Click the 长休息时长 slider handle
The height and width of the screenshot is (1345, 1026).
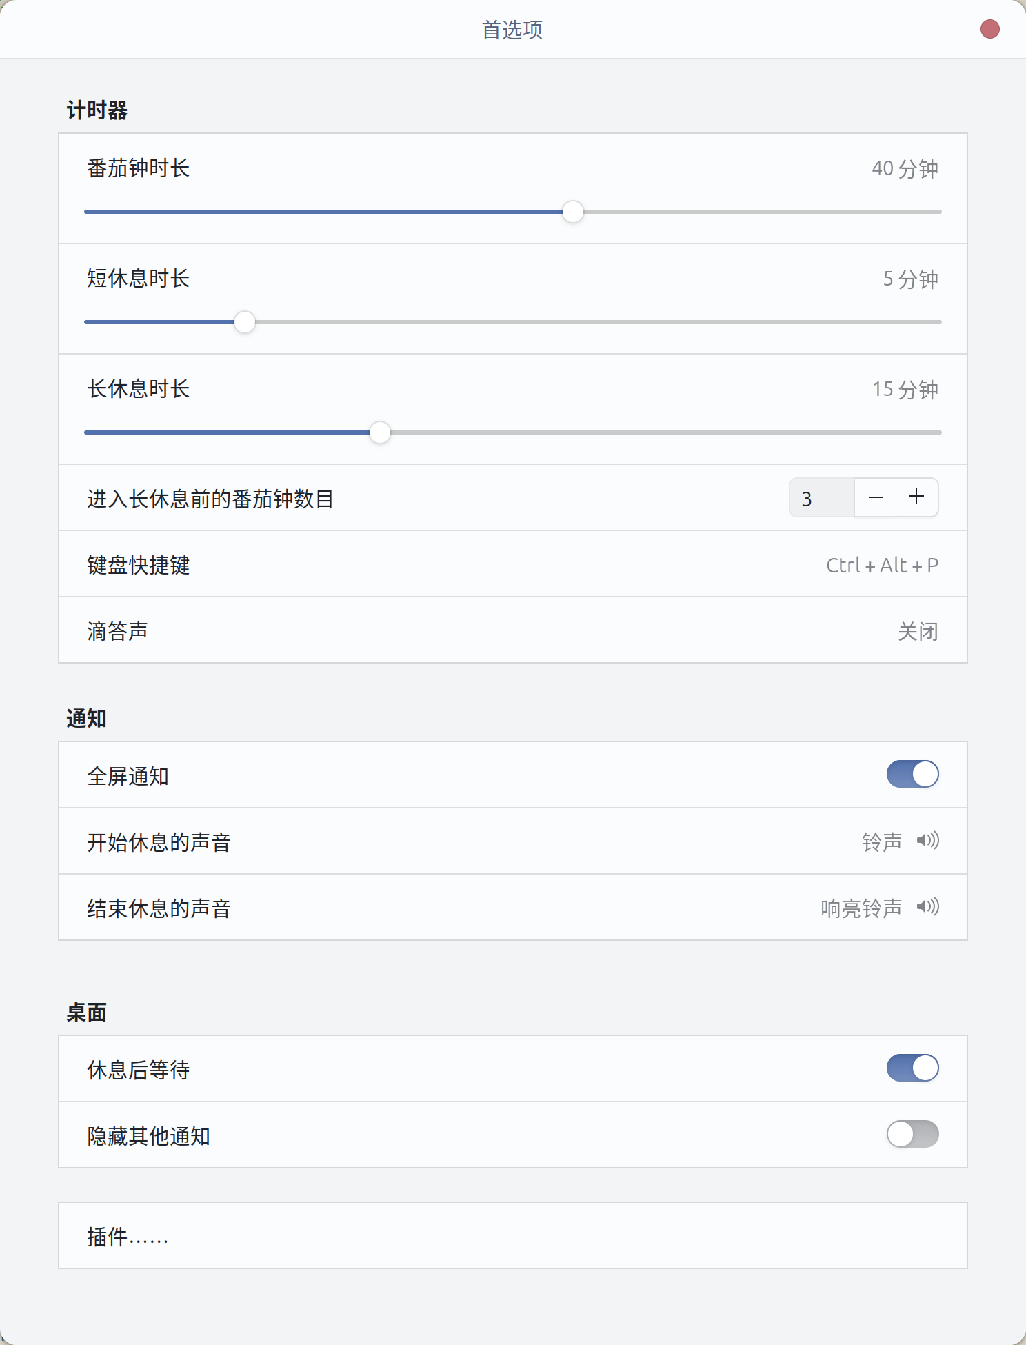pos(380,432)
